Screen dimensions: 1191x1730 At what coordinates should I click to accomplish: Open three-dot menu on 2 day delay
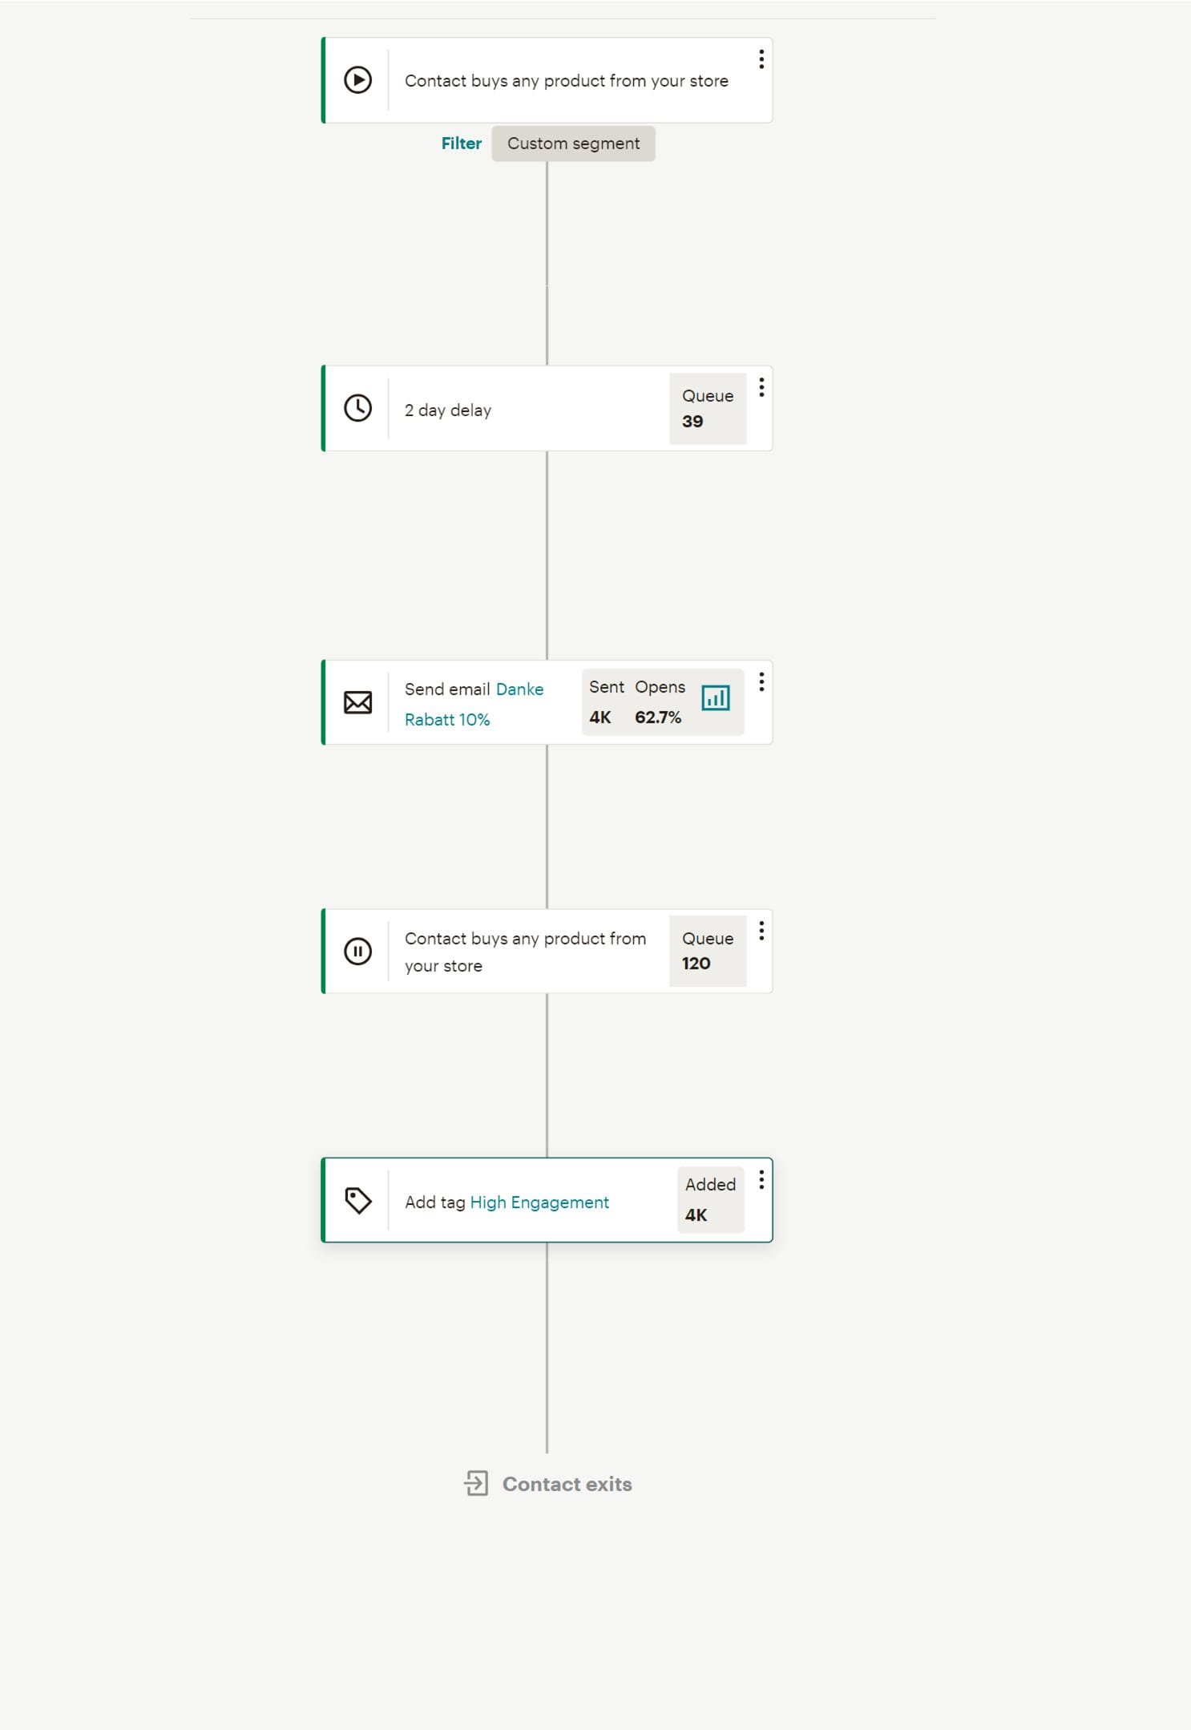[761, 387]
